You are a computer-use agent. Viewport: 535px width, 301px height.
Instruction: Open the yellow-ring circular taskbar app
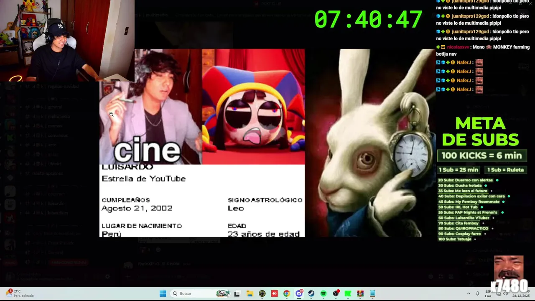point(262,293)
